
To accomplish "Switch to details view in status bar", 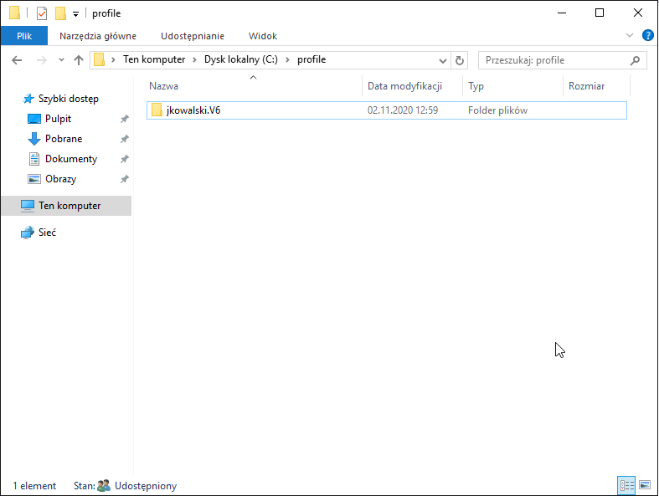I will coord(626,485).
